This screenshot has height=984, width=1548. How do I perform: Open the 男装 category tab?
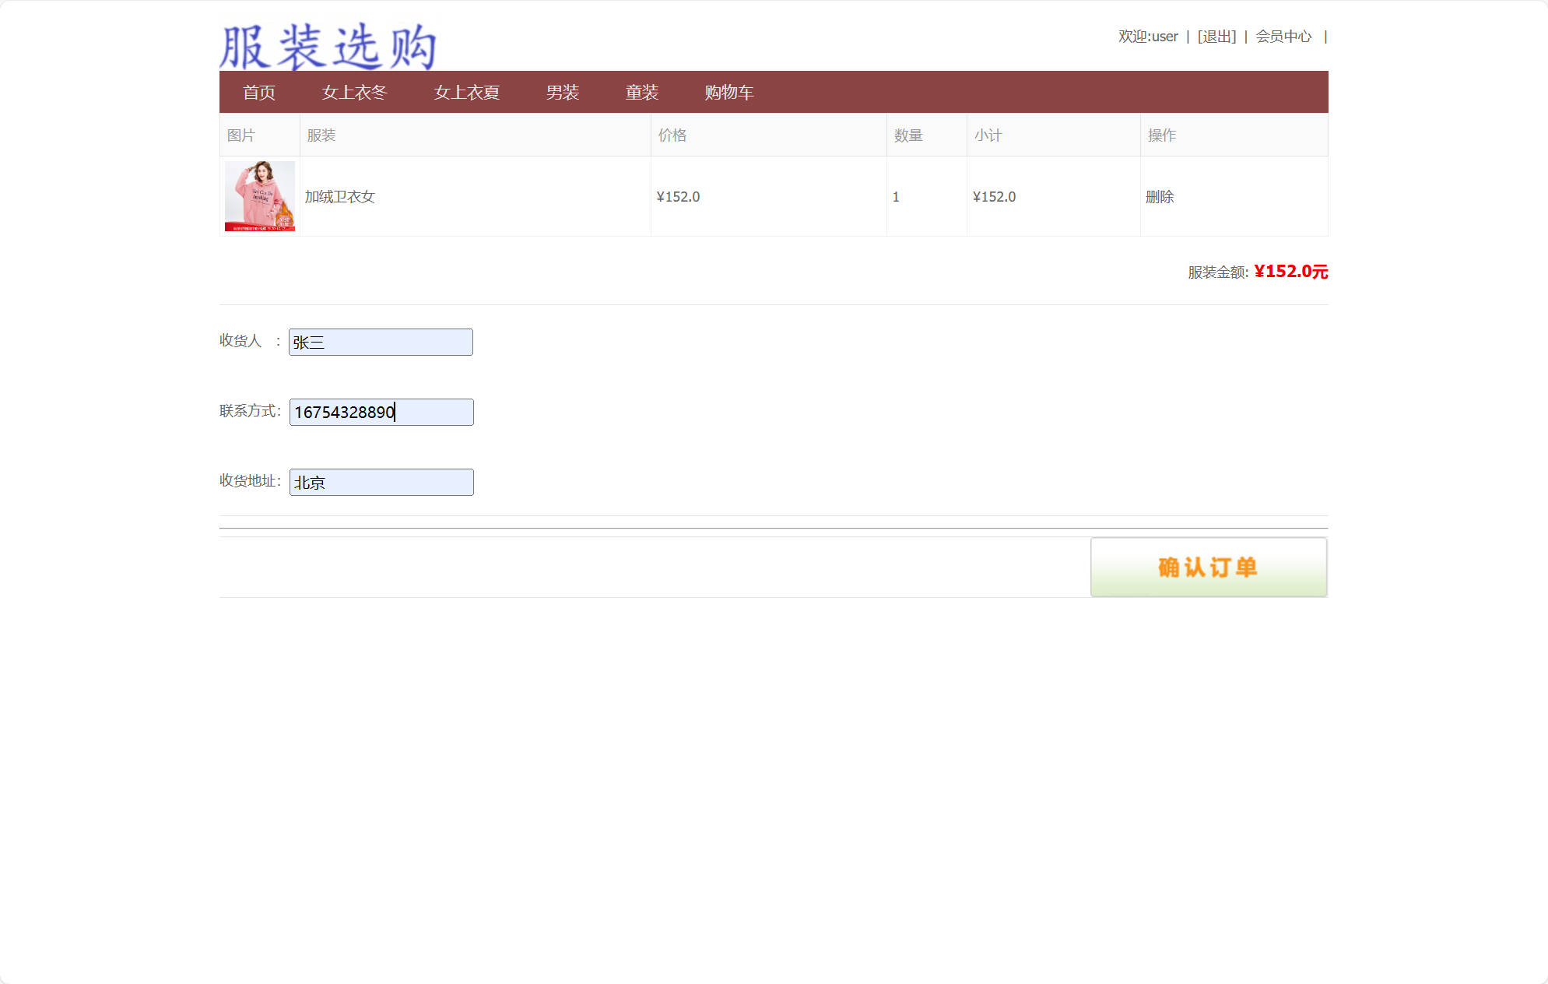tap(563, 93)
